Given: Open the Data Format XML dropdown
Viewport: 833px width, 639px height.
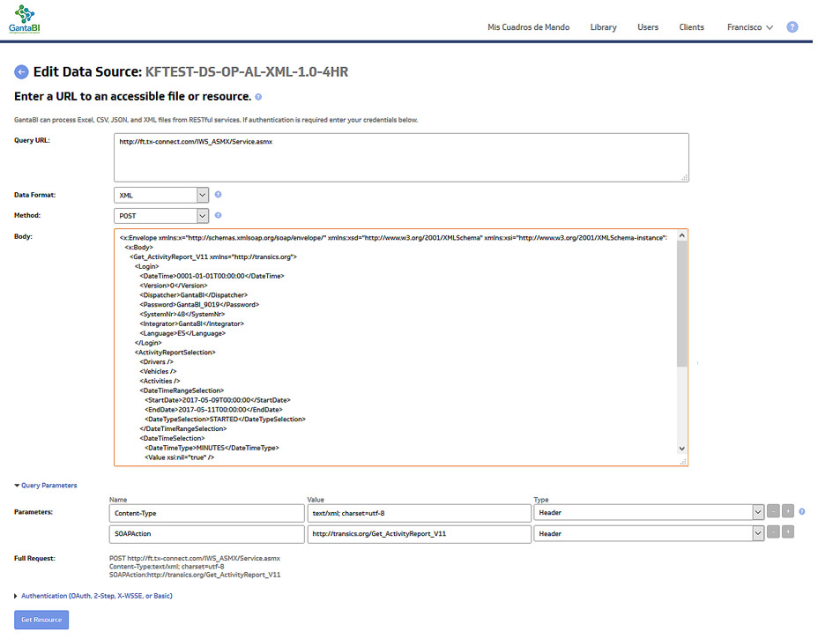Looking at the screenshot, I should (x=161, y=195).
